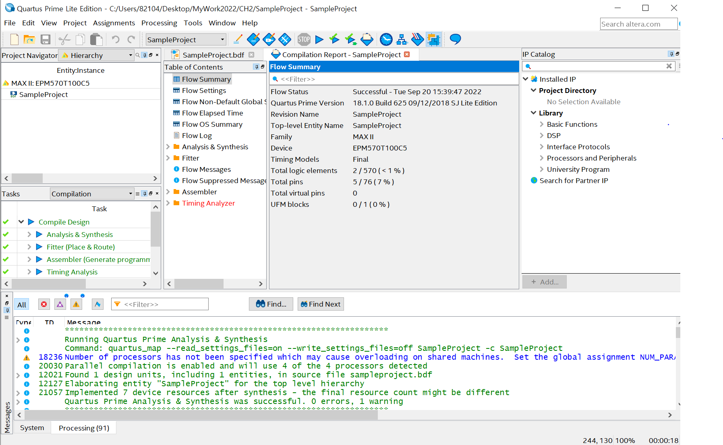Screen dimensions: 723x445
Task: Switch to SampleProject.bdf tab
Action: click(x=213, y=55)
